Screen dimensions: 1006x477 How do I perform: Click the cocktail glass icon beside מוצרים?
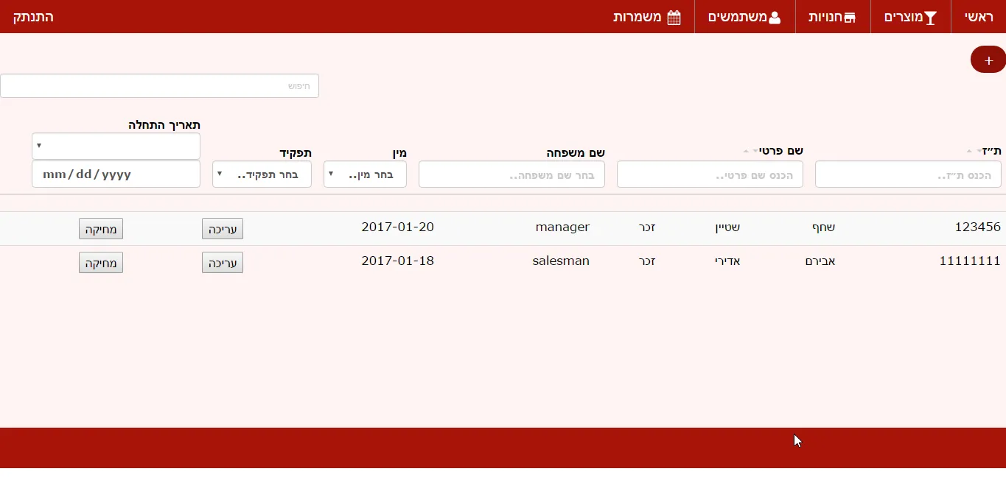point(930,18)
